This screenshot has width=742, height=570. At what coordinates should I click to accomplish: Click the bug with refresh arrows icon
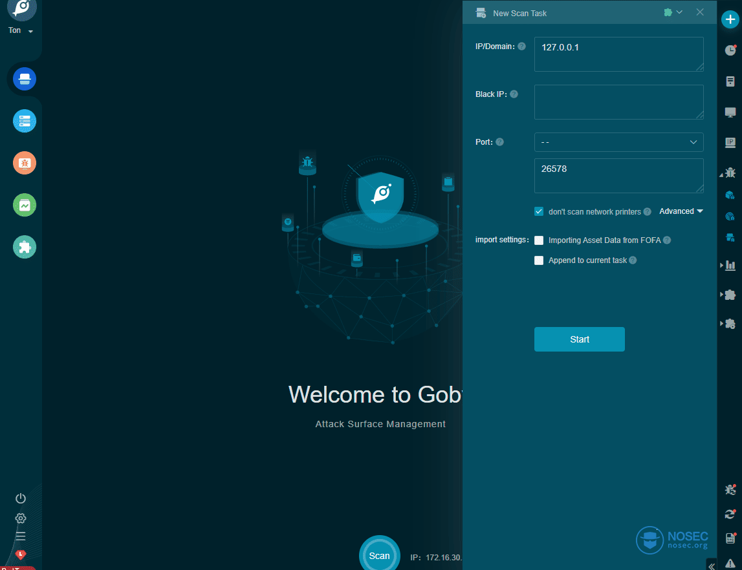[730, 489]
